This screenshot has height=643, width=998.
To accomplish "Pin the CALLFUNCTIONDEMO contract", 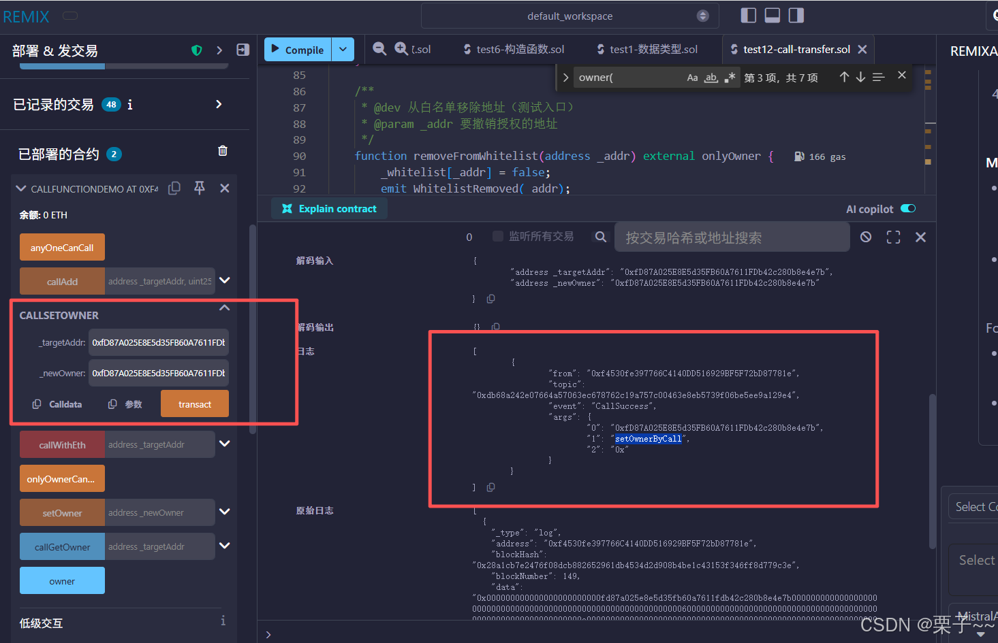I will coord(199,188).
